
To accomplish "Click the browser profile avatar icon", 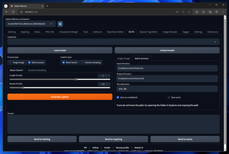I will click(6, 6).
